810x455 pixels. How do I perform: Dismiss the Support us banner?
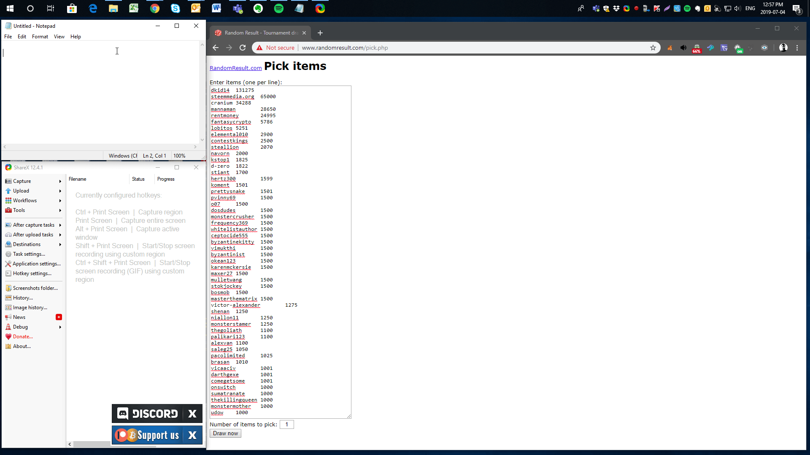pos(192,435)
